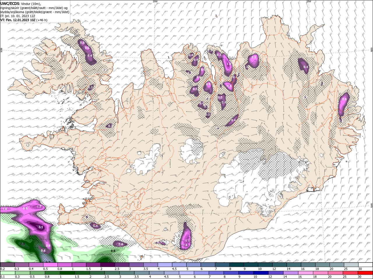Click the light green 0.3 legend swatch
The image size is (373, 279).
pyautogui.click(x=22, y=273)
